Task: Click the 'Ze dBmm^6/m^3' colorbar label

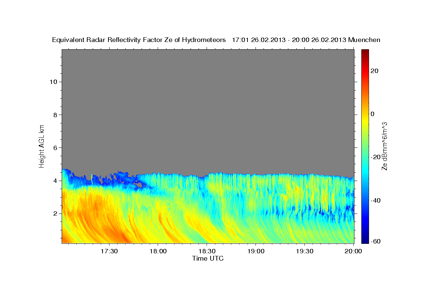Action: (x=384, y=146)
